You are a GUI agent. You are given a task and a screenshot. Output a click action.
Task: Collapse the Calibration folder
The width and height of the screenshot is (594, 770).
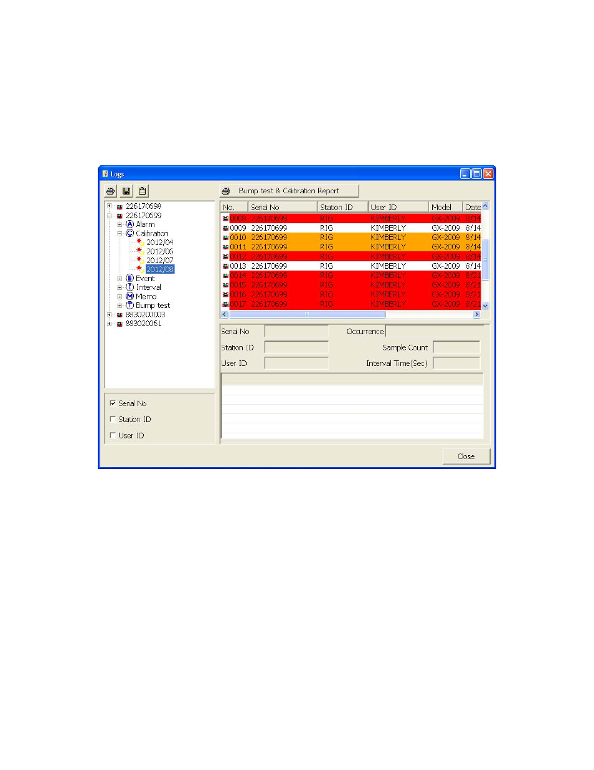pos(120,234)
